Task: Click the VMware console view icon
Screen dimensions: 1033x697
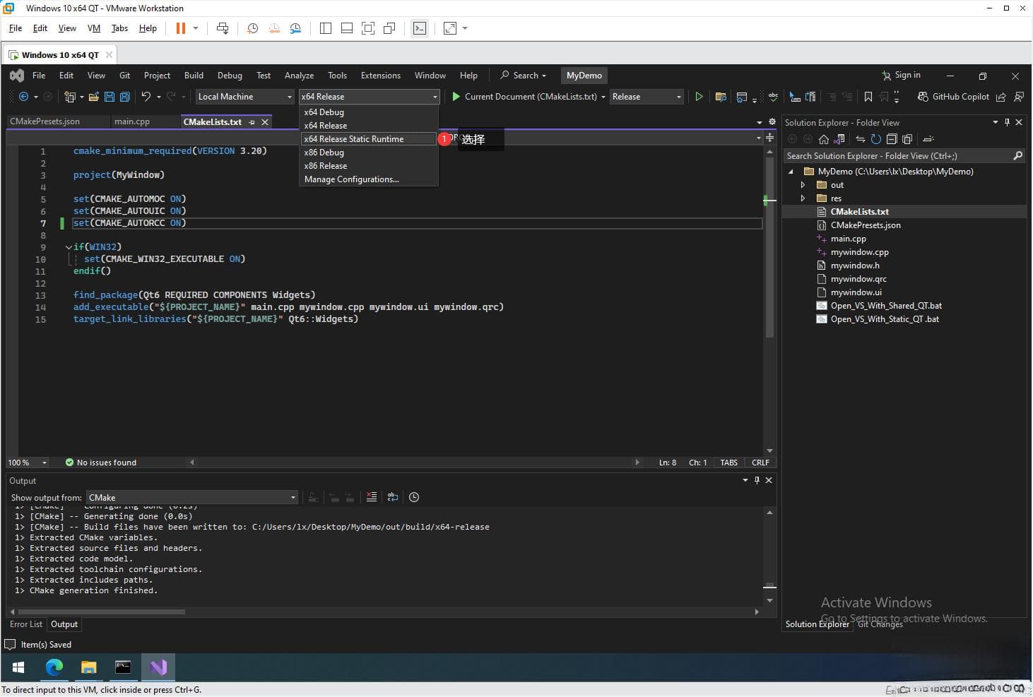Action: pos(420,28)
